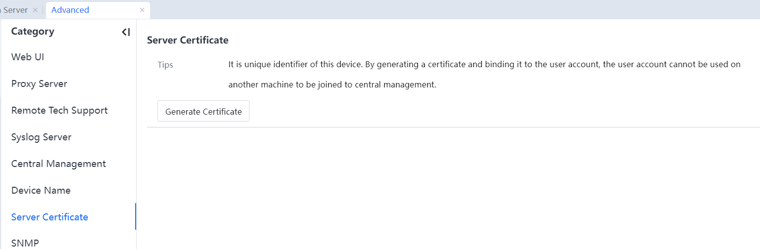Viewport: 760px width, 249px height.
Task: Switch to the Advanced tab
Action: click(70, 10)
